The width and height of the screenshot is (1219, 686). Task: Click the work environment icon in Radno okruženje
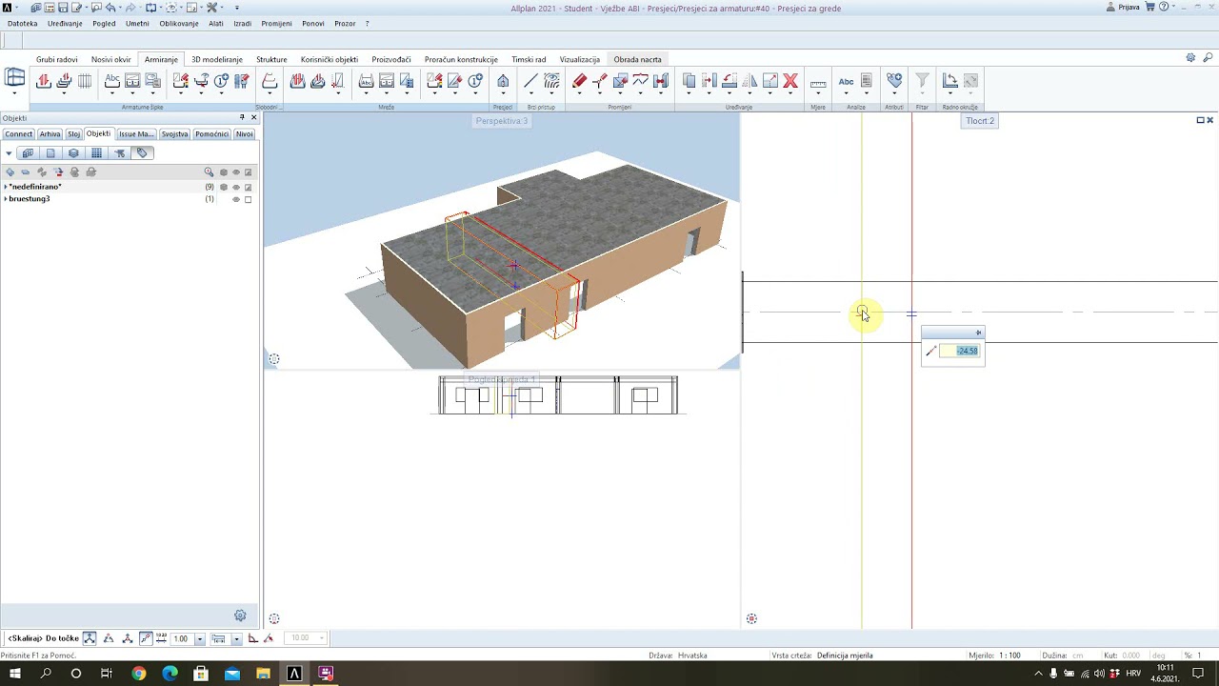click(x=949, y=81)
